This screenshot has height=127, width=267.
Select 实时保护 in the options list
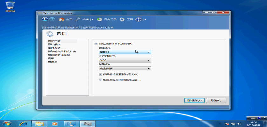(x=54, y=48)
